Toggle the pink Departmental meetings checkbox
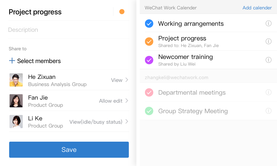The height and width of the screenshot is (166, 277). pyautogui.click(x=149, y=92)
